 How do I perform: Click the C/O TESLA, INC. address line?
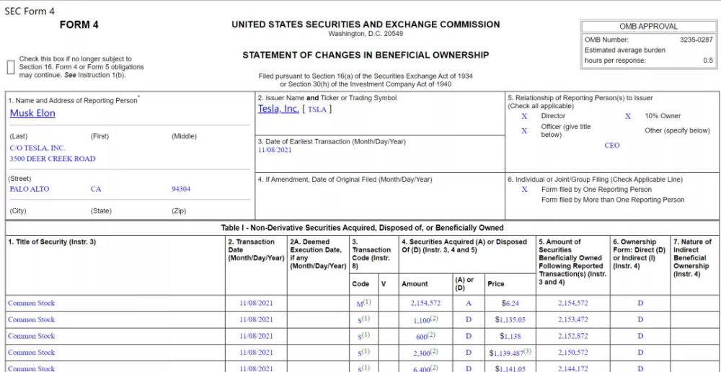(37, 148)
